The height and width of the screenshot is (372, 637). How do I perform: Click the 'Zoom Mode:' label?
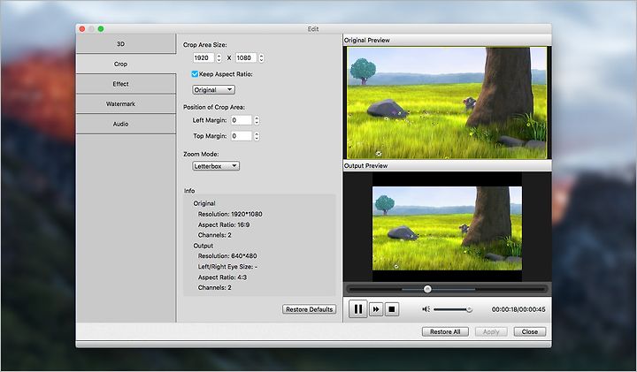pyautogui.click(x=201, y=154)
